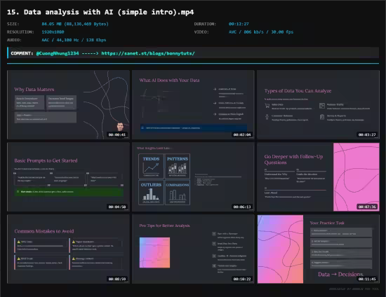Open the 'What AI Does with Your Data' thumbnail
This screenshot has width=386, height=297.
193,104
